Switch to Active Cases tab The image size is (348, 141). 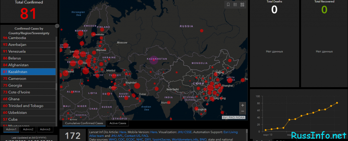118,123
